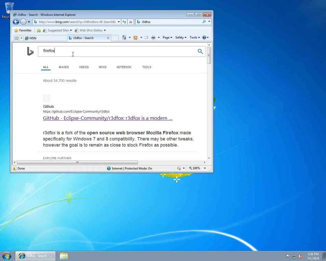This screenshot has width=326, height=261.
Task: Click the Internet Explorer taskbar button
Action: (35, 256)
